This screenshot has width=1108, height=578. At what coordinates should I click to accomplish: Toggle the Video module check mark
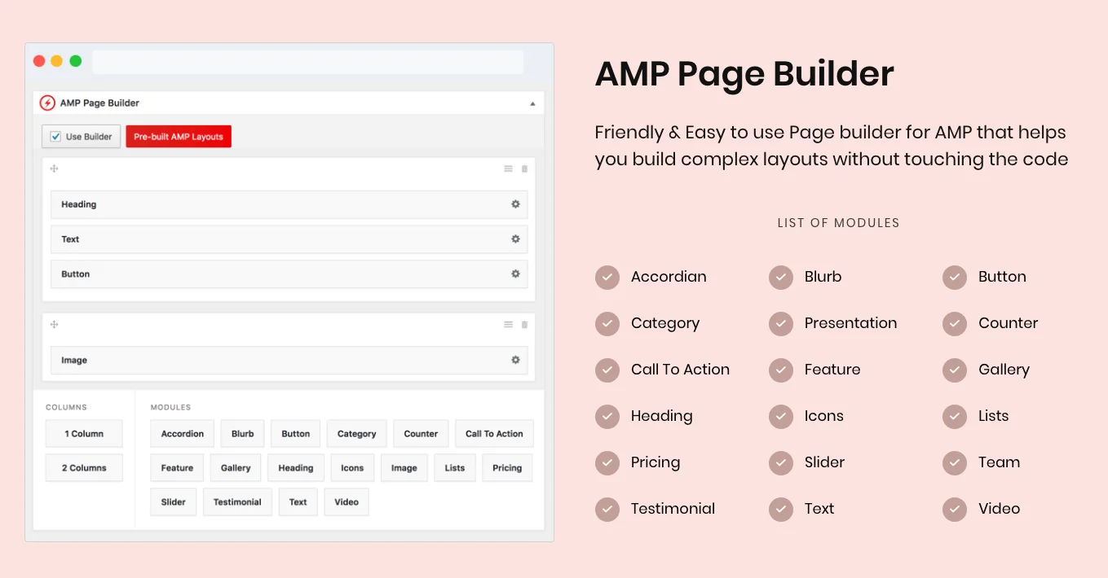point(954,509)
